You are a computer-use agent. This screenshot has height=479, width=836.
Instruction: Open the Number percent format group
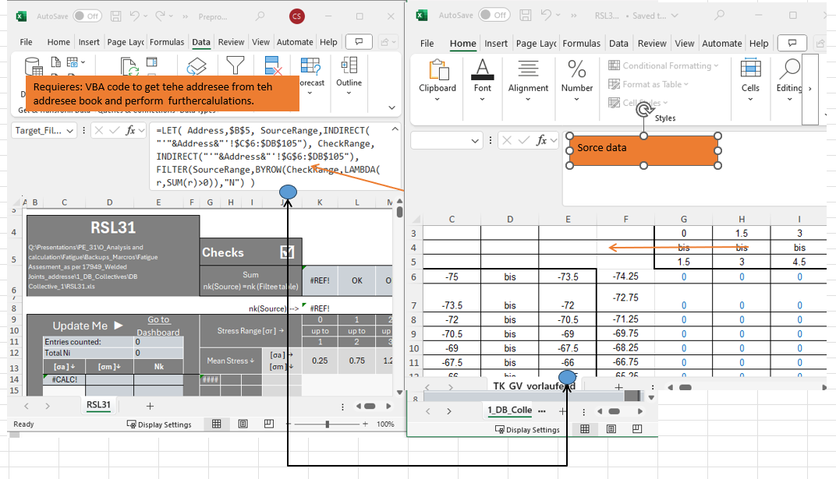point(576,69)
